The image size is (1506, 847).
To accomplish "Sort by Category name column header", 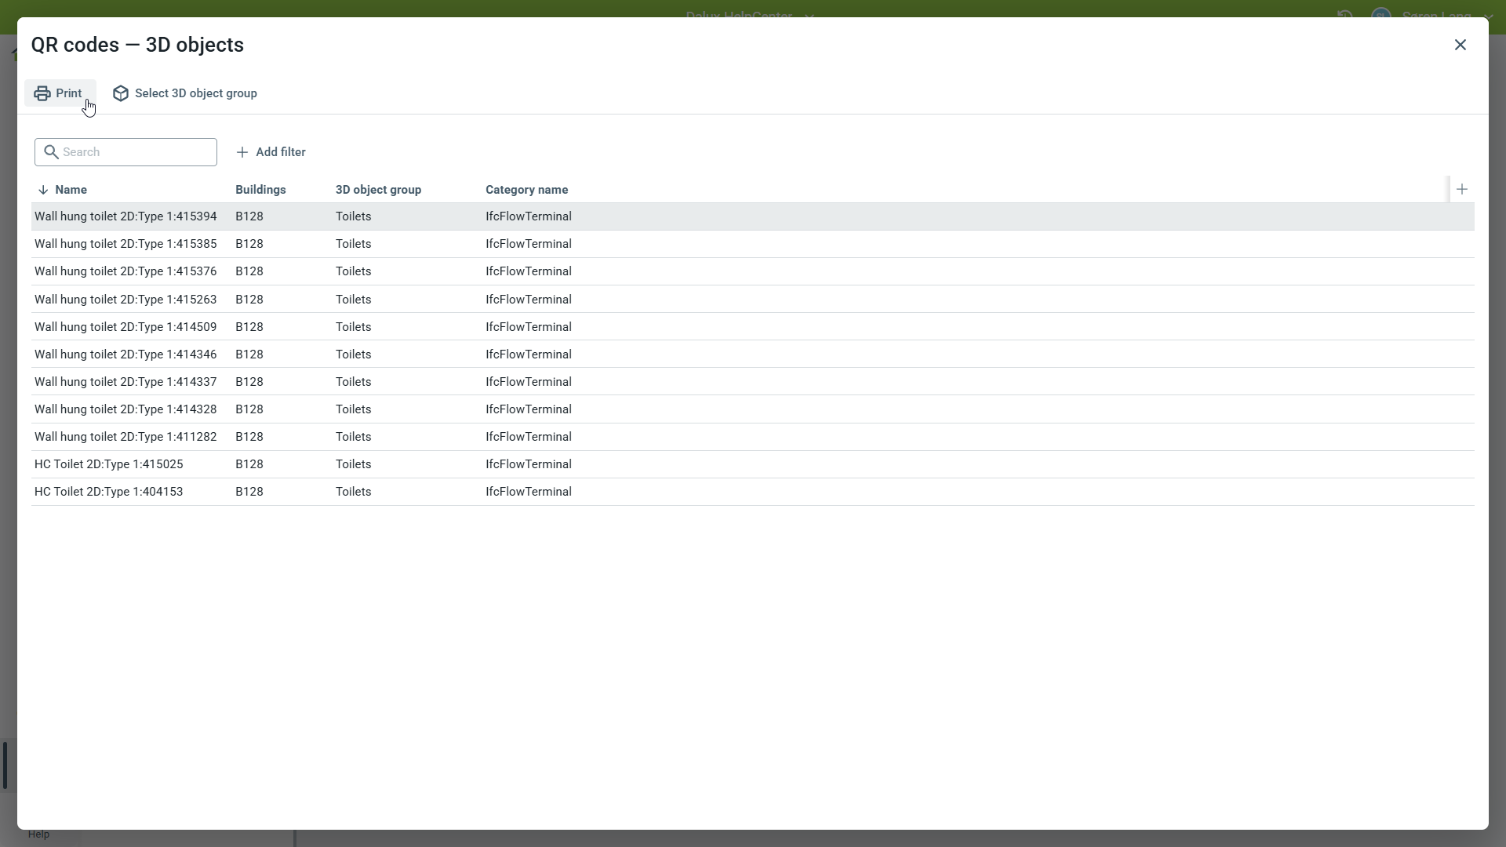I will pyautogui.click(x=526, y=190).
